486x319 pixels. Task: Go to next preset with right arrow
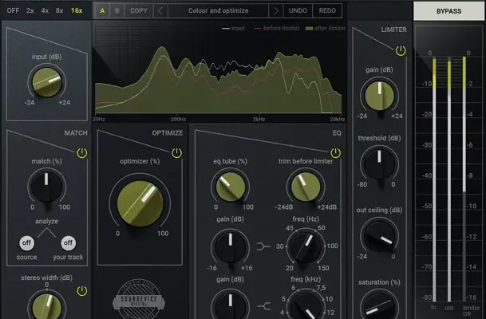[x=276, y=11]
